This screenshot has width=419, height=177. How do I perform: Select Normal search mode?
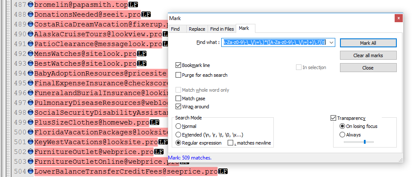(x=178, y=126)
